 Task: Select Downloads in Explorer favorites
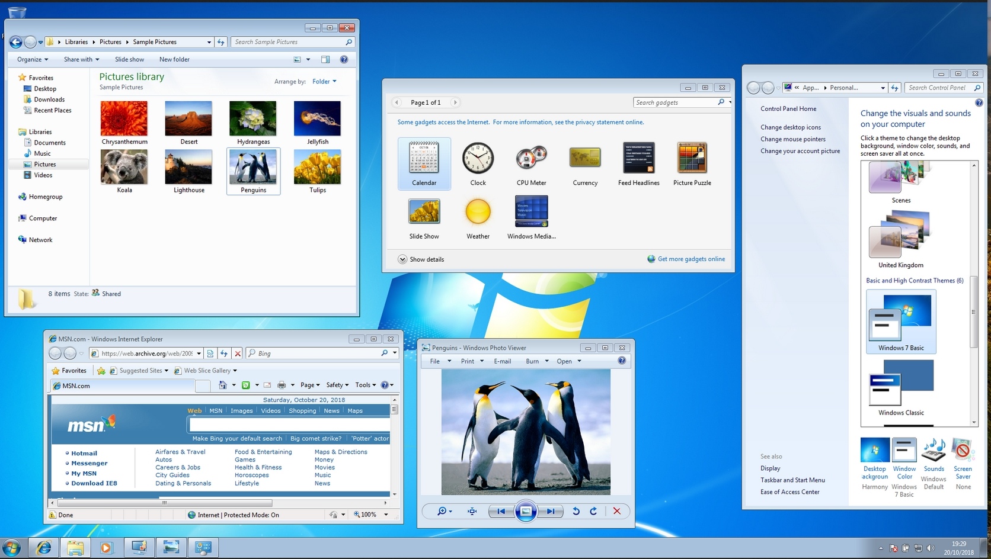click(x=49, y=99)
